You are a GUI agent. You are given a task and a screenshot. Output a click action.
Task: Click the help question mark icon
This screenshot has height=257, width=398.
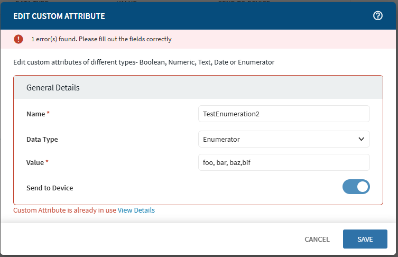377,16
